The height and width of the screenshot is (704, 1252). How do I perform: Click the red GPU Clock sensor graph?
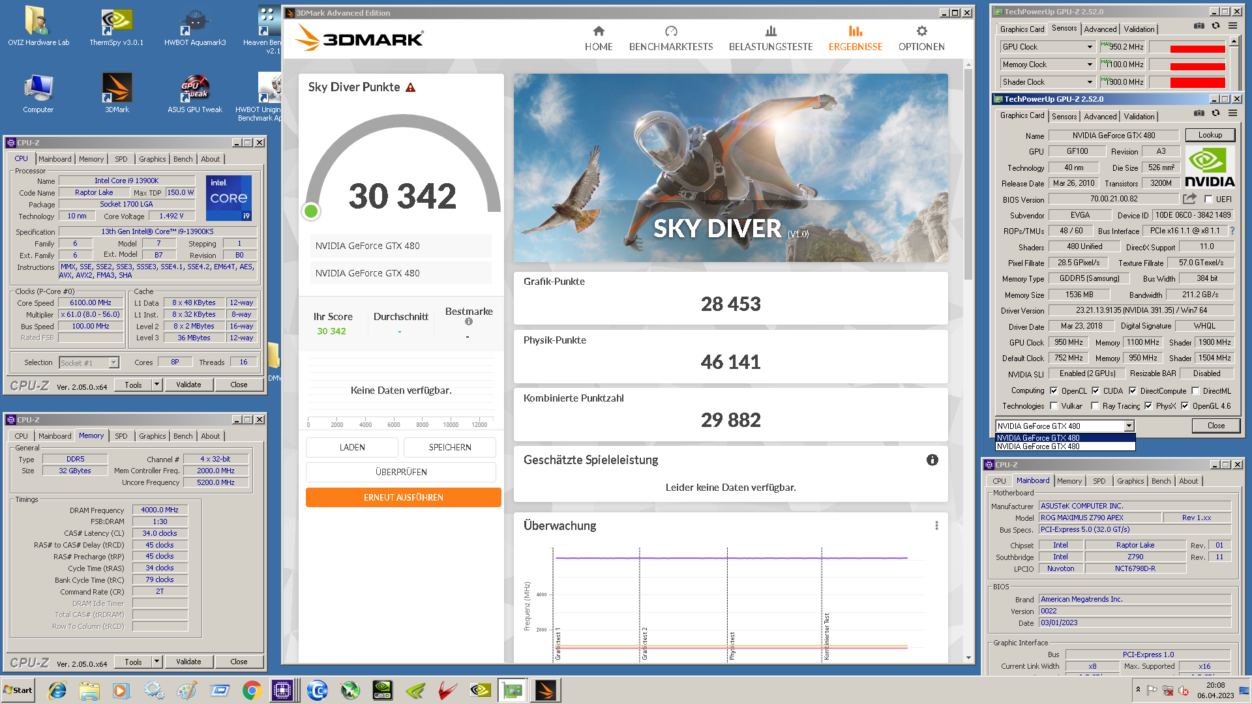pyautogui.click(x=1187, y=47)
